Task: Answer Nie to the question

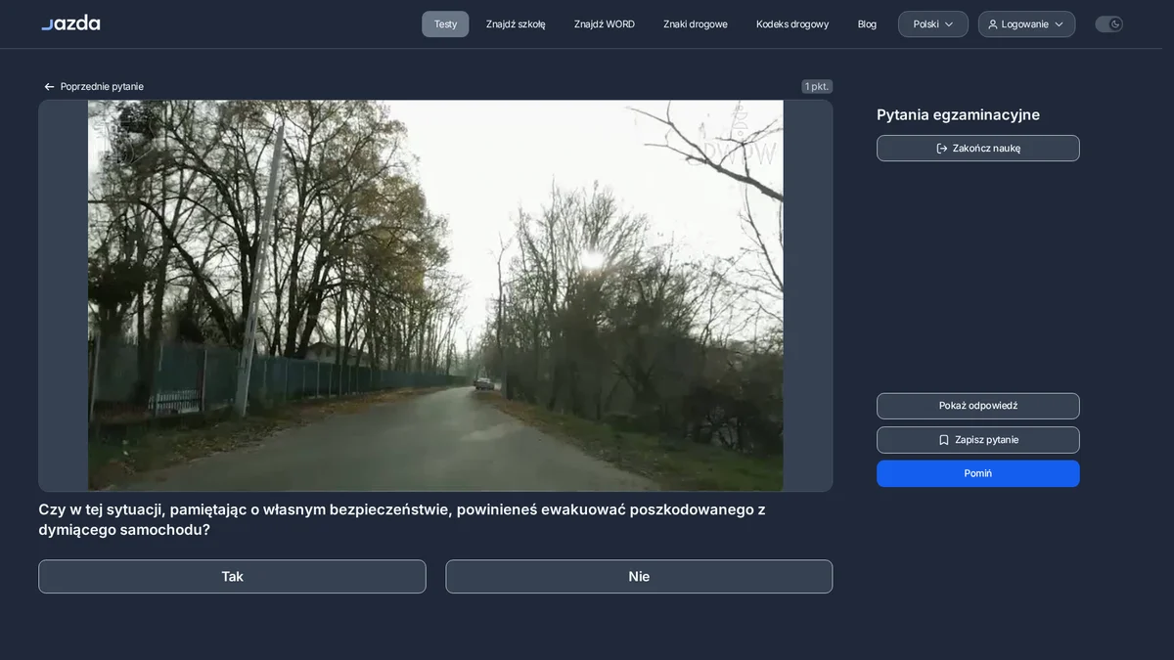Action: coord(639,577)
